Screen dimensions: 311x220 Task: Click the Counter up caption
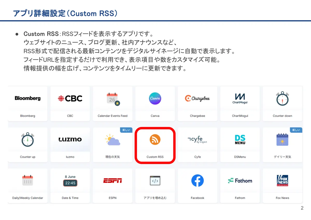click(x=28, y=157)
